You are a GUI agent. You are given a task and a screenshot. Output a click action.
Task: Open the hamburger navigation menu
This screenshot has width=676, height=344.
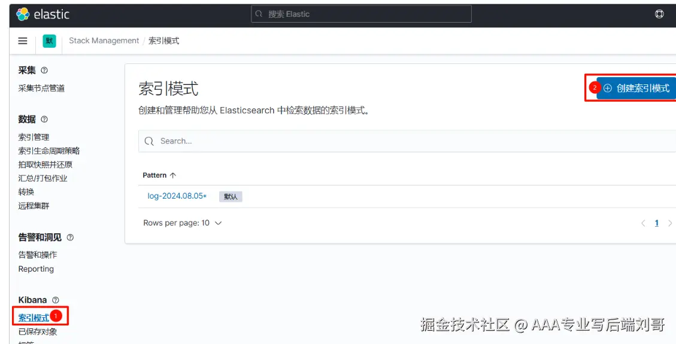tap(23, 41)
